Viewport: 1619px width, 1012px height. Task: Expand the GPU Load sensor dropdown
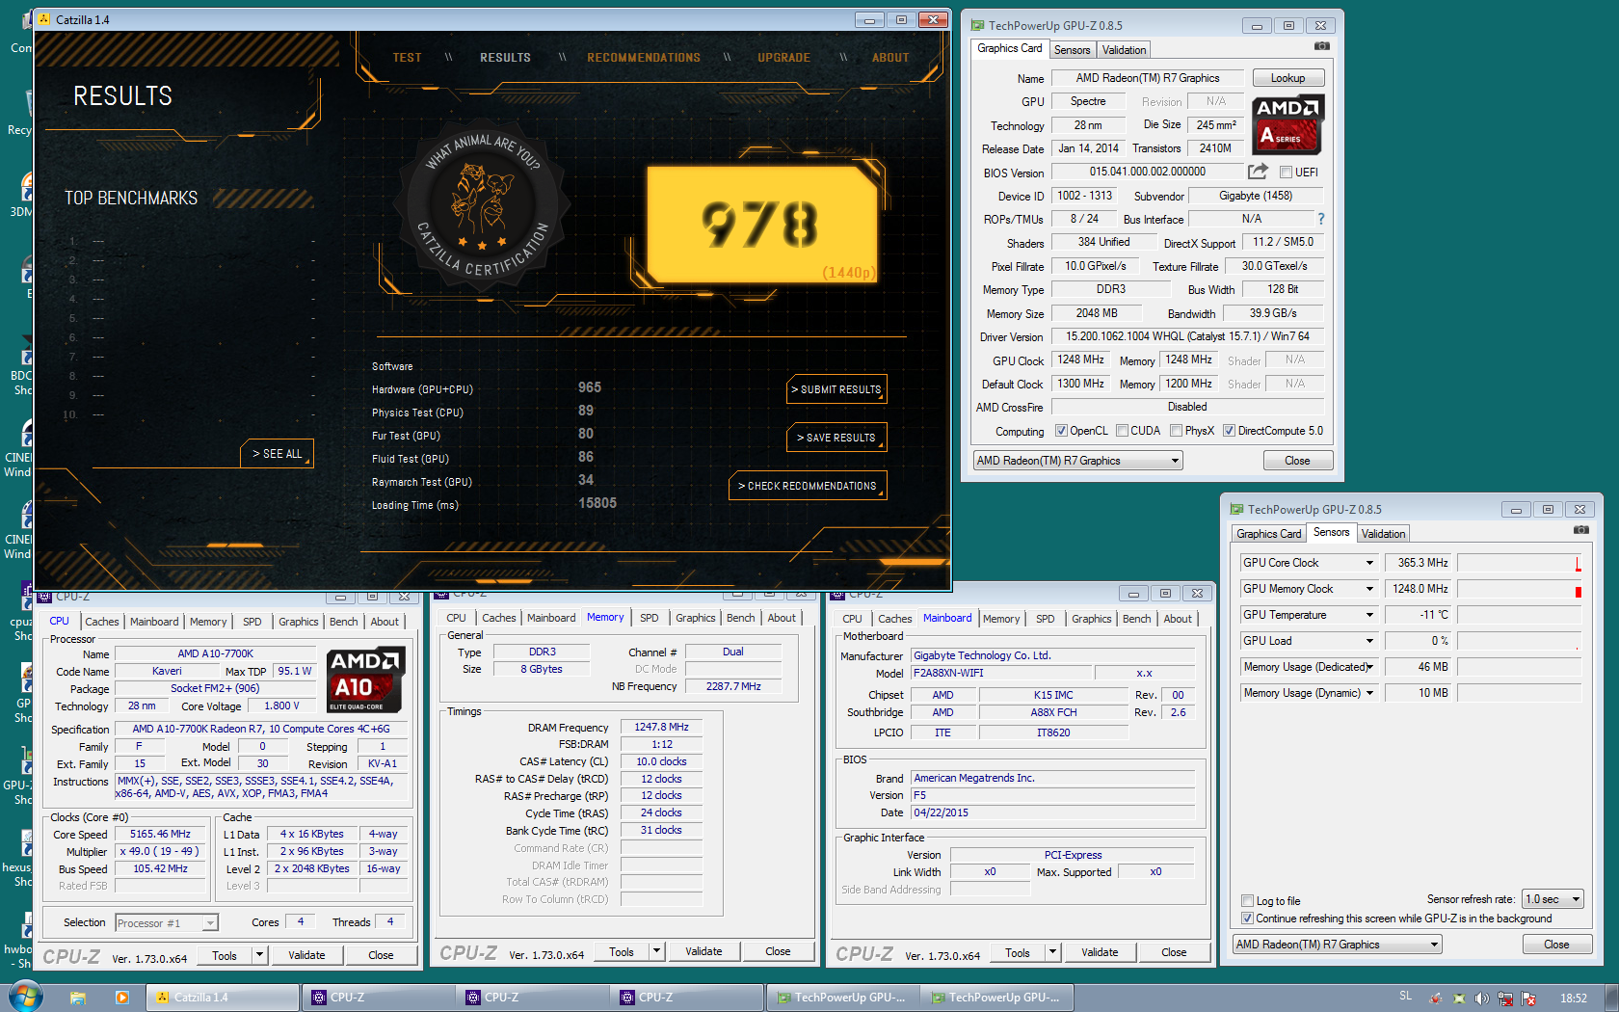click(1369, 641)
